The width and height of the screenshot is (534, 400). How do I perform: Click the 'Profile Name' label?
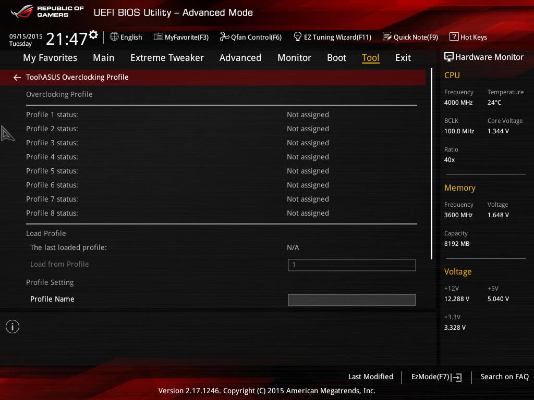[52, 299]
